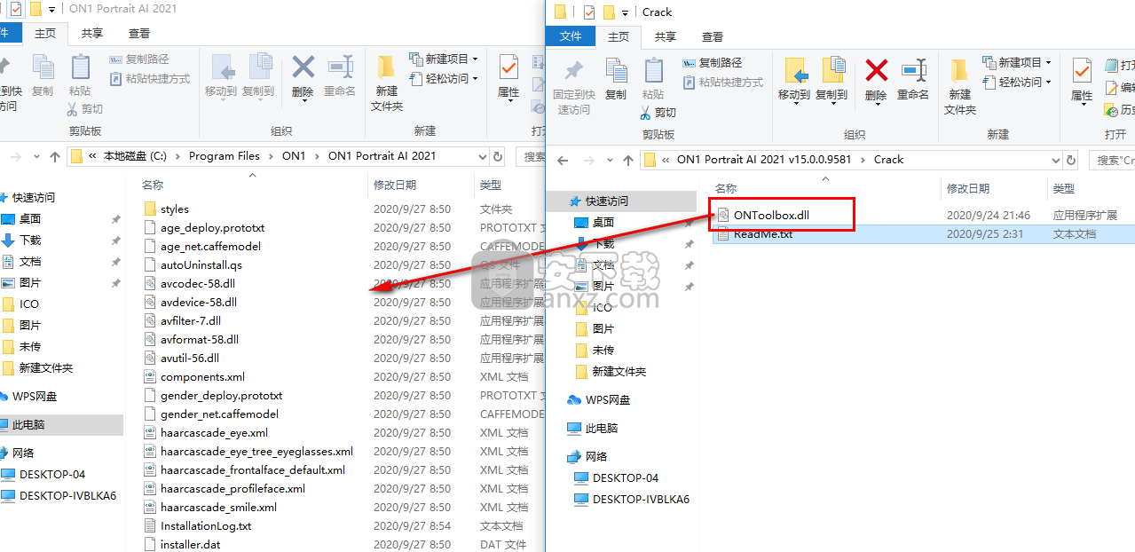Click Move to icon in Crack window
Image resolution: width=1135 pixels, height=552 pixels.
[x=794, y=71]
